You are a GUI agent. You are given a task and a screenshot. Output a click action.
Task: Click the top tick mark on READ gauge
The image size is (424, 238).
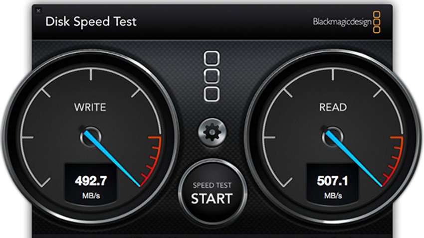333,75
